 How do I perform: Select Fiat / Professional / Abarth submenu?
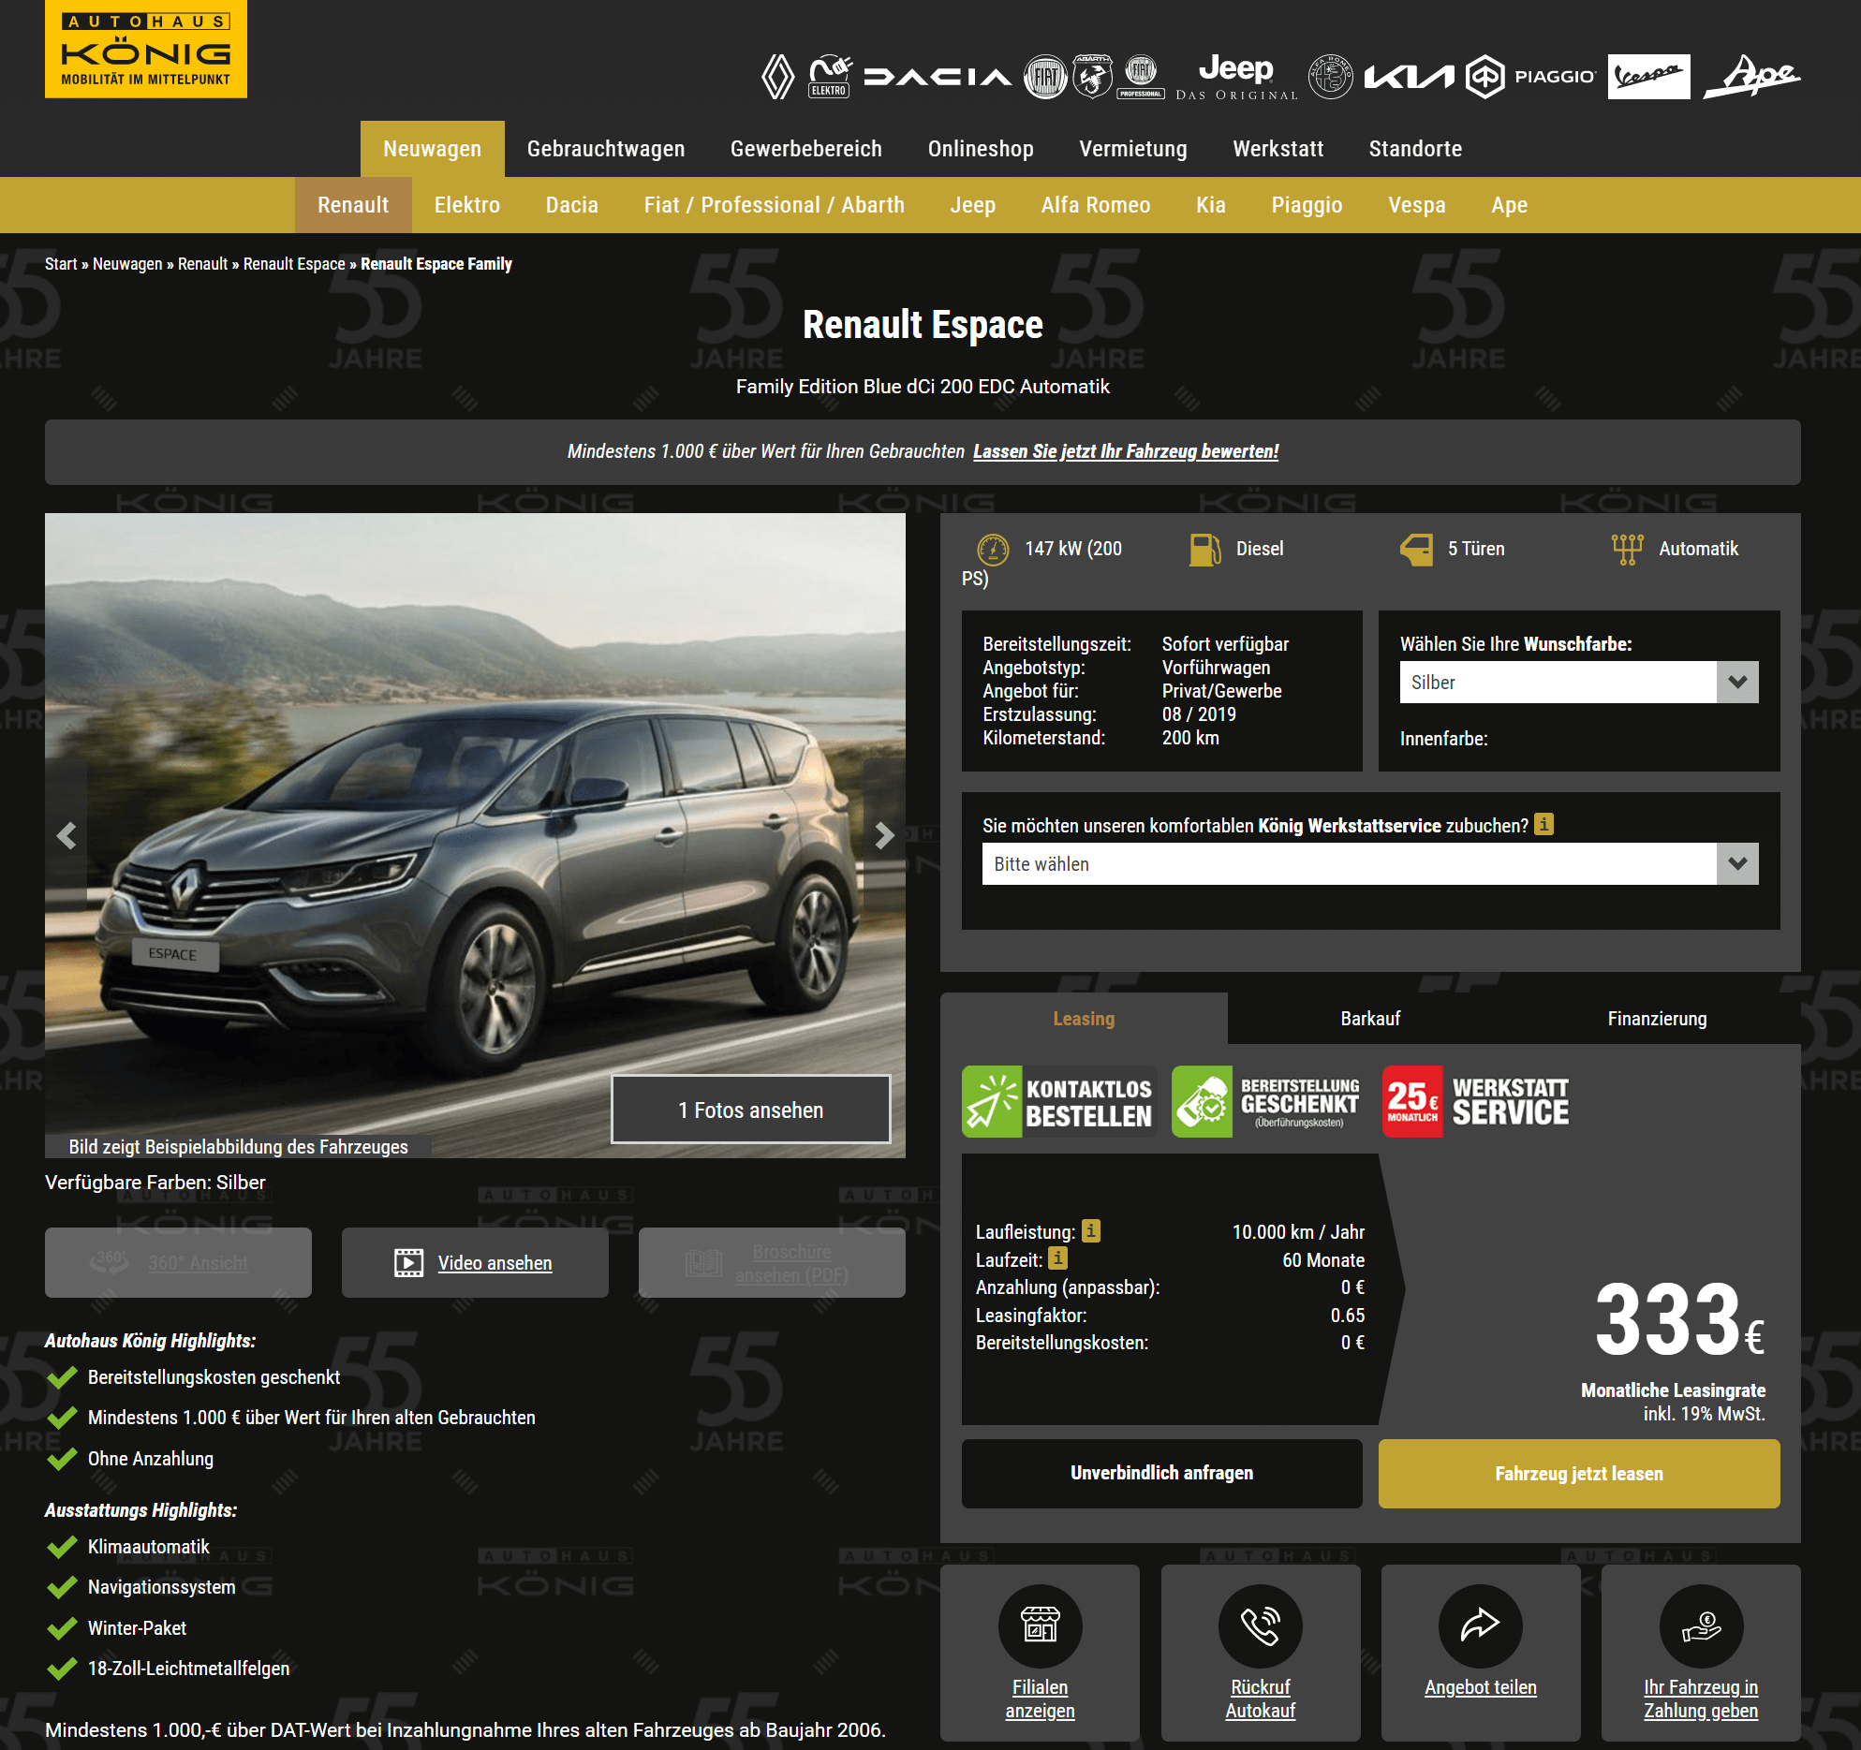click(x=775, y=205)
